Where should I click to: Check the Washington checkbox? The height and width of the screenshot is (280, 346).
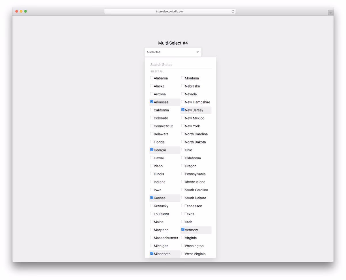(183, 245)
